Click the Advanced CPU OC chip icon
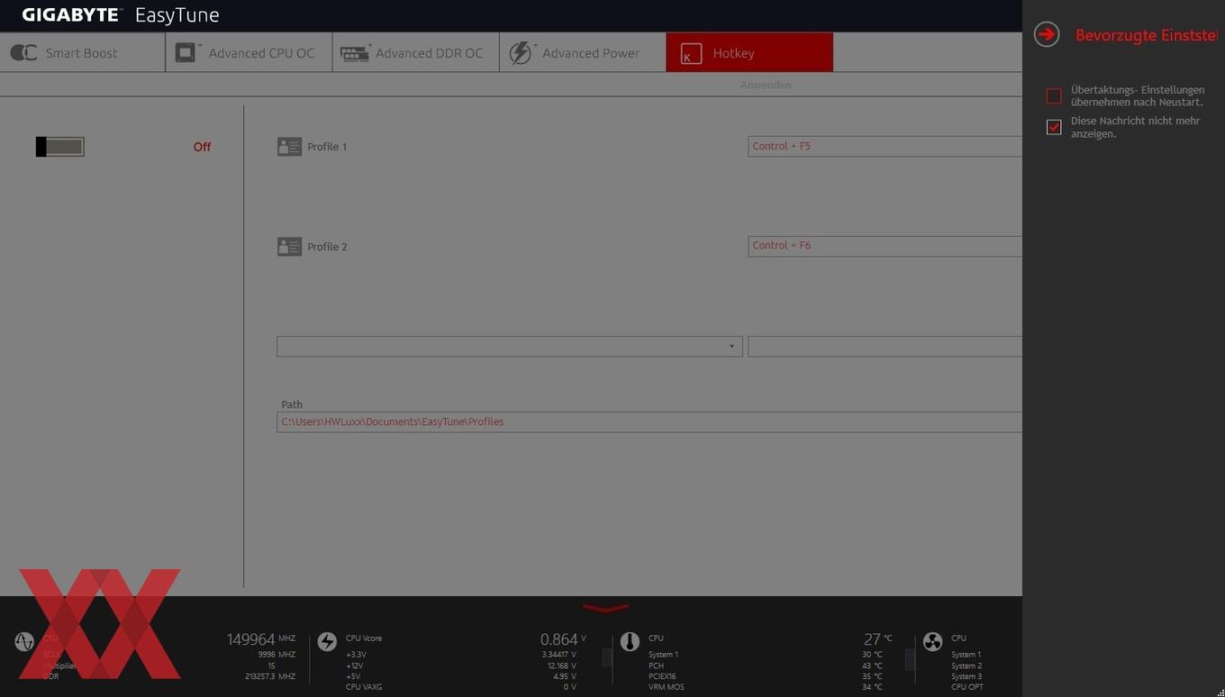The height and width of the screenshot is (697, 1225). (x=187, y=53)
